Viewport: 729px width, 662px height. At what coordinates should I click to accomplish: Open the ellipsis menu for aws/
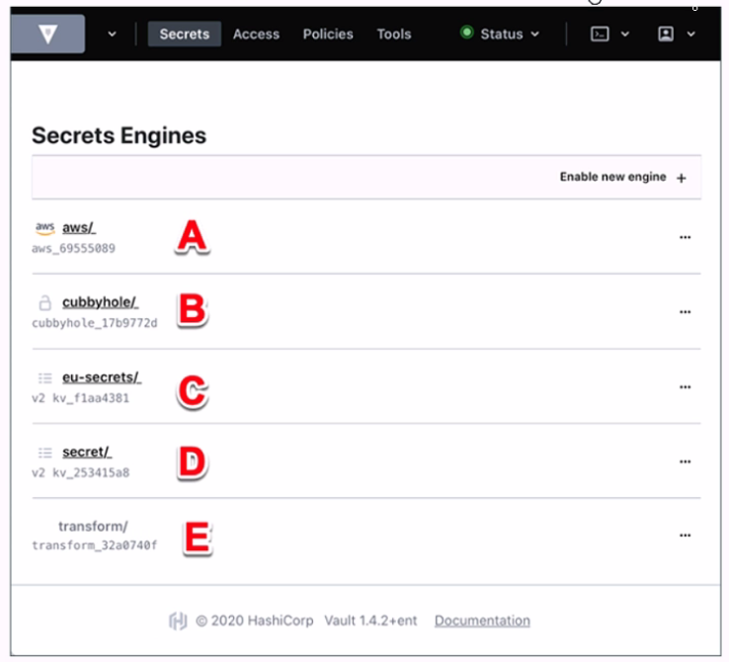685,237
